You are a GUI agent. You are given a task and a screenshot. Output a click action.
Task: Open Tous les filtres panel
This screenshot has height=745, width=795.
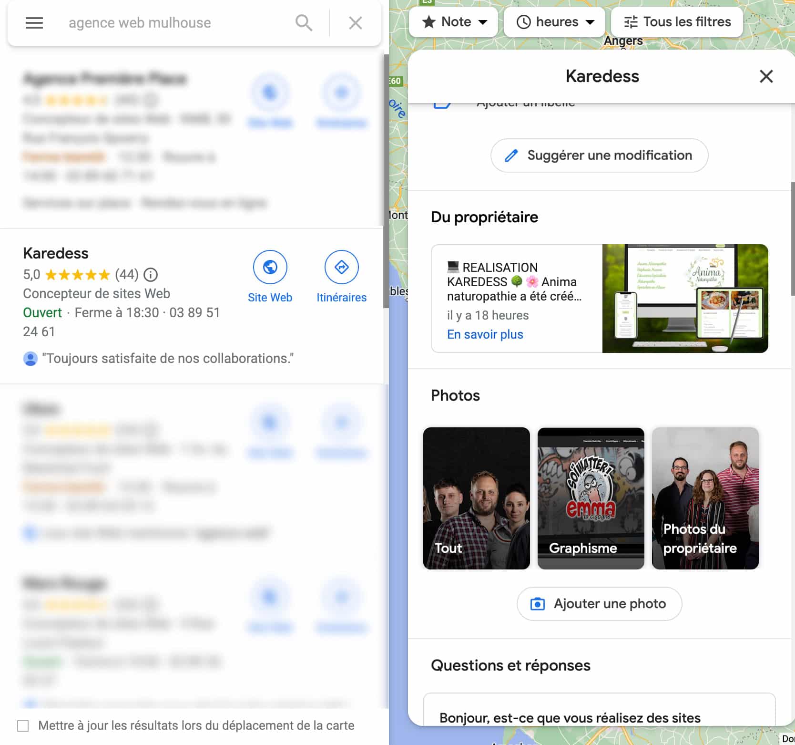point(677,22)
